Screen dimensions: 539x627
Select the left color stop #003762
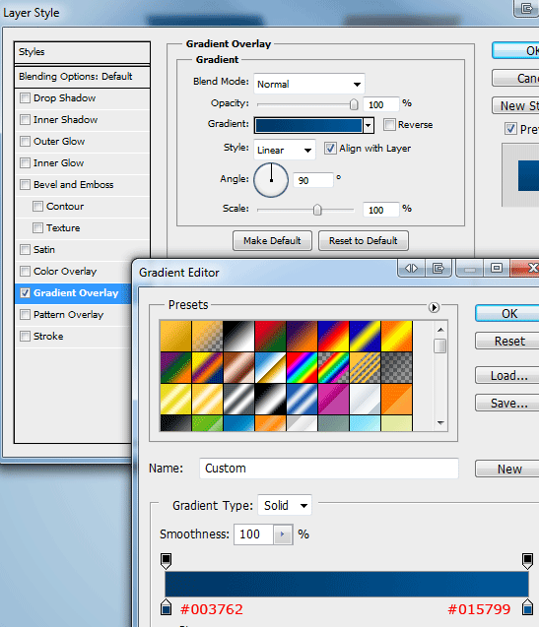click(x=166, y=607)
